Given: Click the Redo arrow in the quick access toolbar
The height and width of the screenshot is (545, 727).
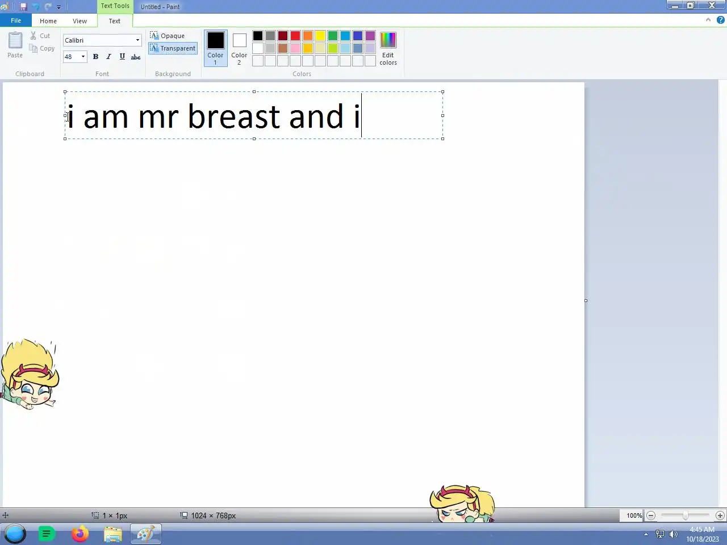Looking at the screenshot, I should click(x=48, y=7).
